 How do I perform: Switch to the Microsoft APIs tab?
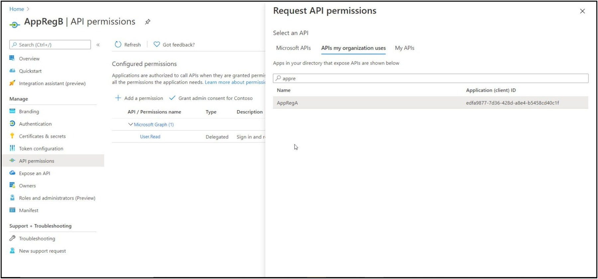[x=293, y=48]
